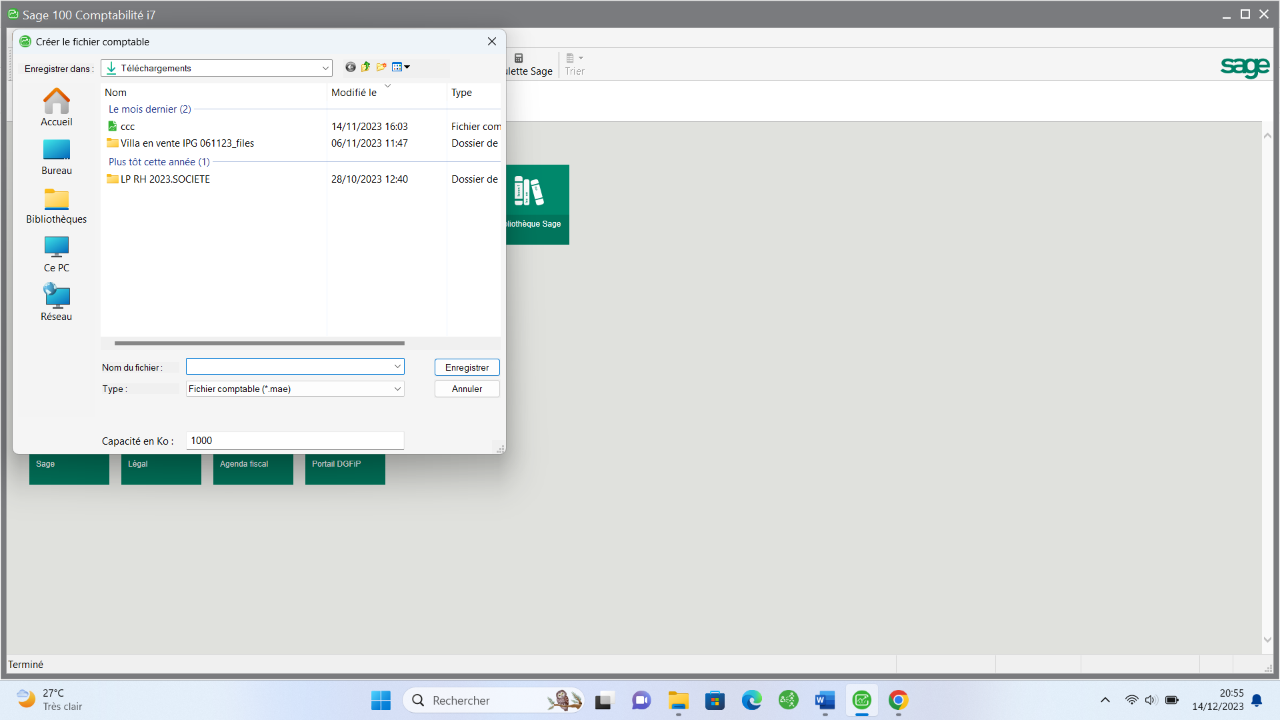Select the 28/10/2023 12:40 date cell
Viewport: 1280px width, 720px height.
point(369,179)
